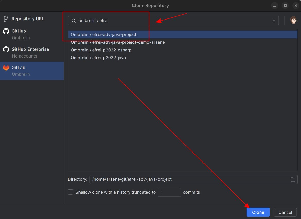Browse for directory using folder icon
The image size is (301, 219).
293,179
